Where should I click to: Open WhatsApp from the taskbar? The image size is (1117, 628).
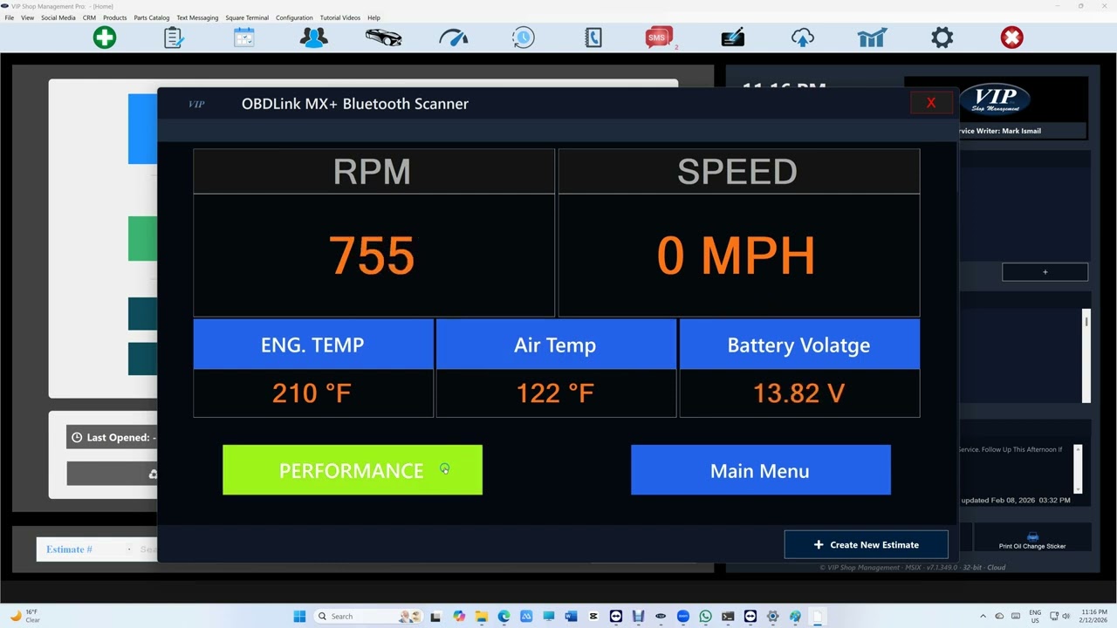pyautogui.click(x=705, y=616)
